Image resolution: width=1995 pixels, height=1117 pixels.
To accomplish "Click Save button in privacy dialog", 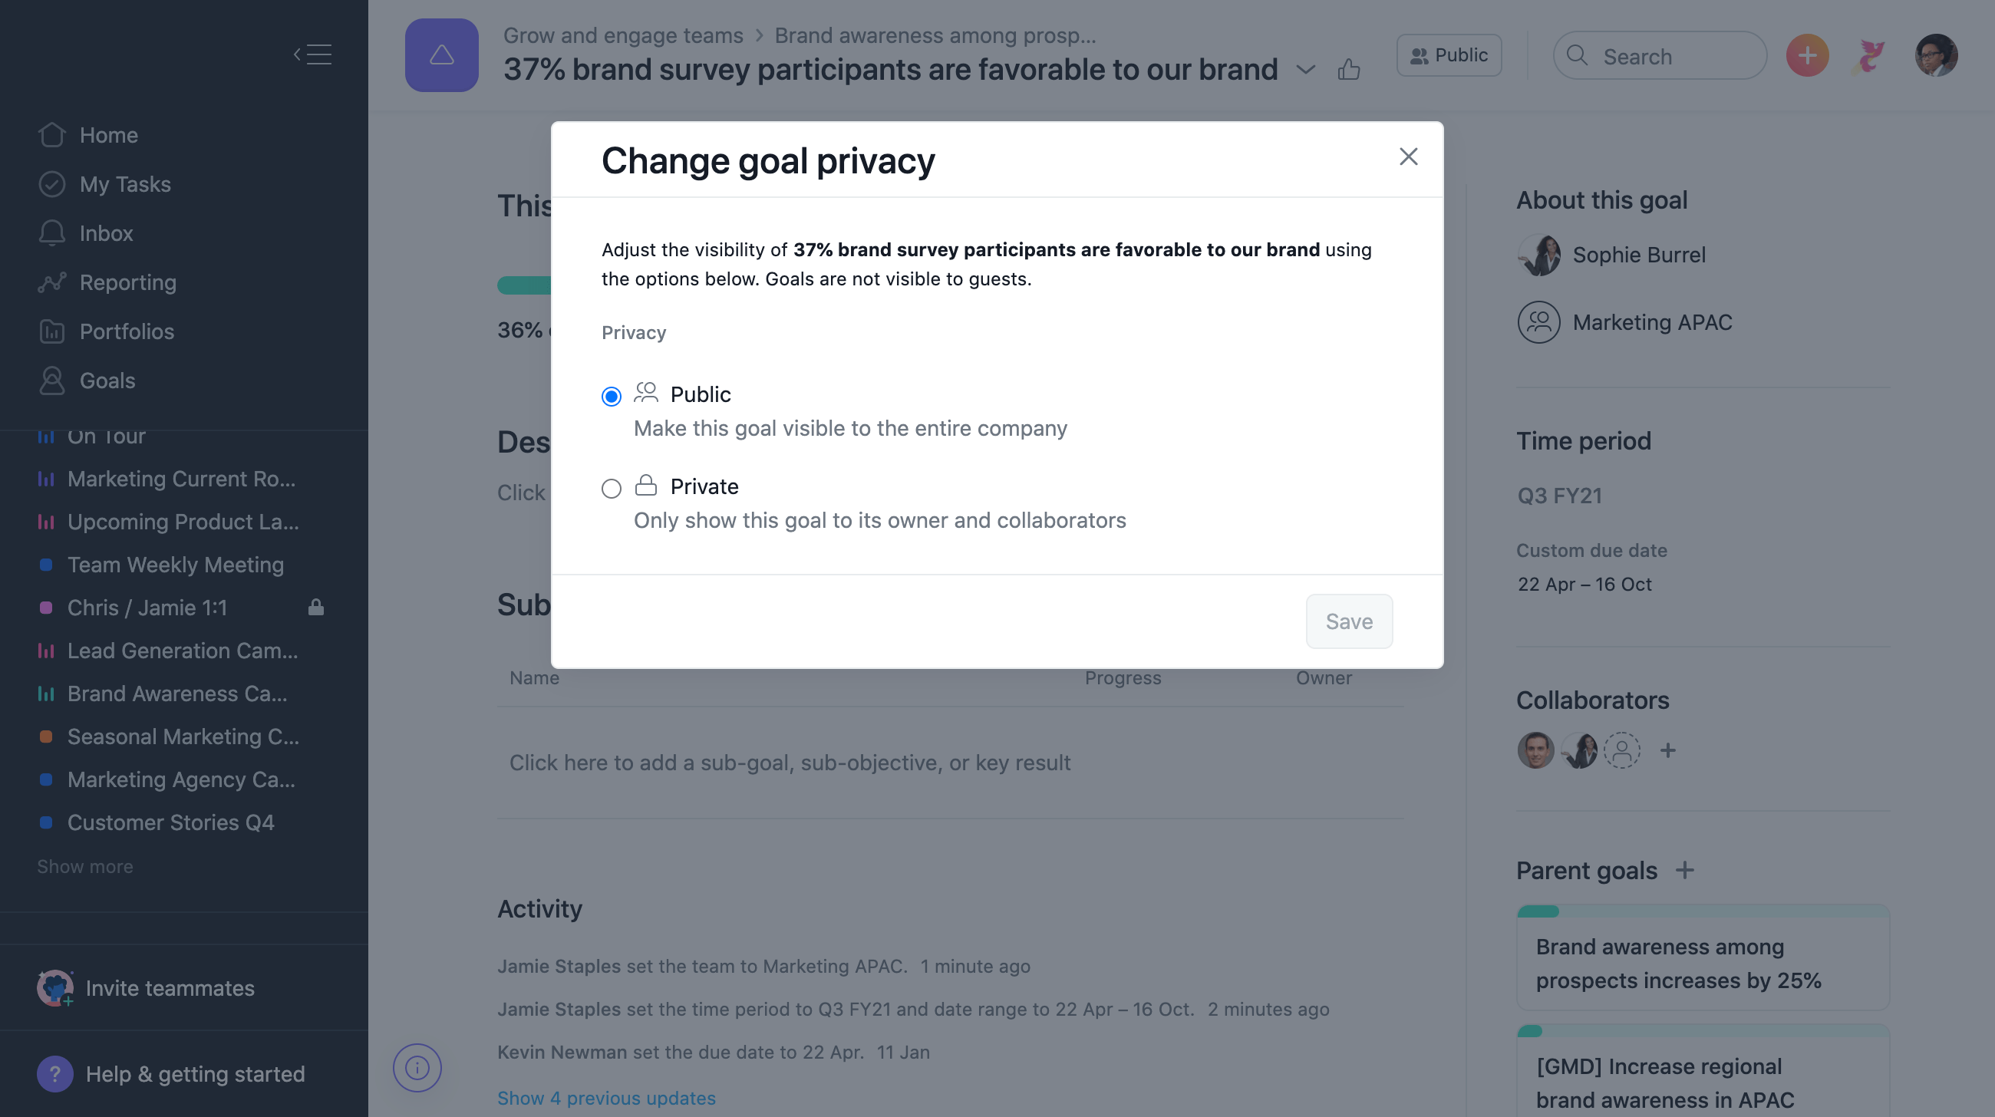I will pos(1348,621).
